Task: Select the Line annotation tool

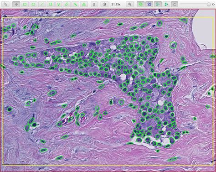Action: (x=42, y=4)
